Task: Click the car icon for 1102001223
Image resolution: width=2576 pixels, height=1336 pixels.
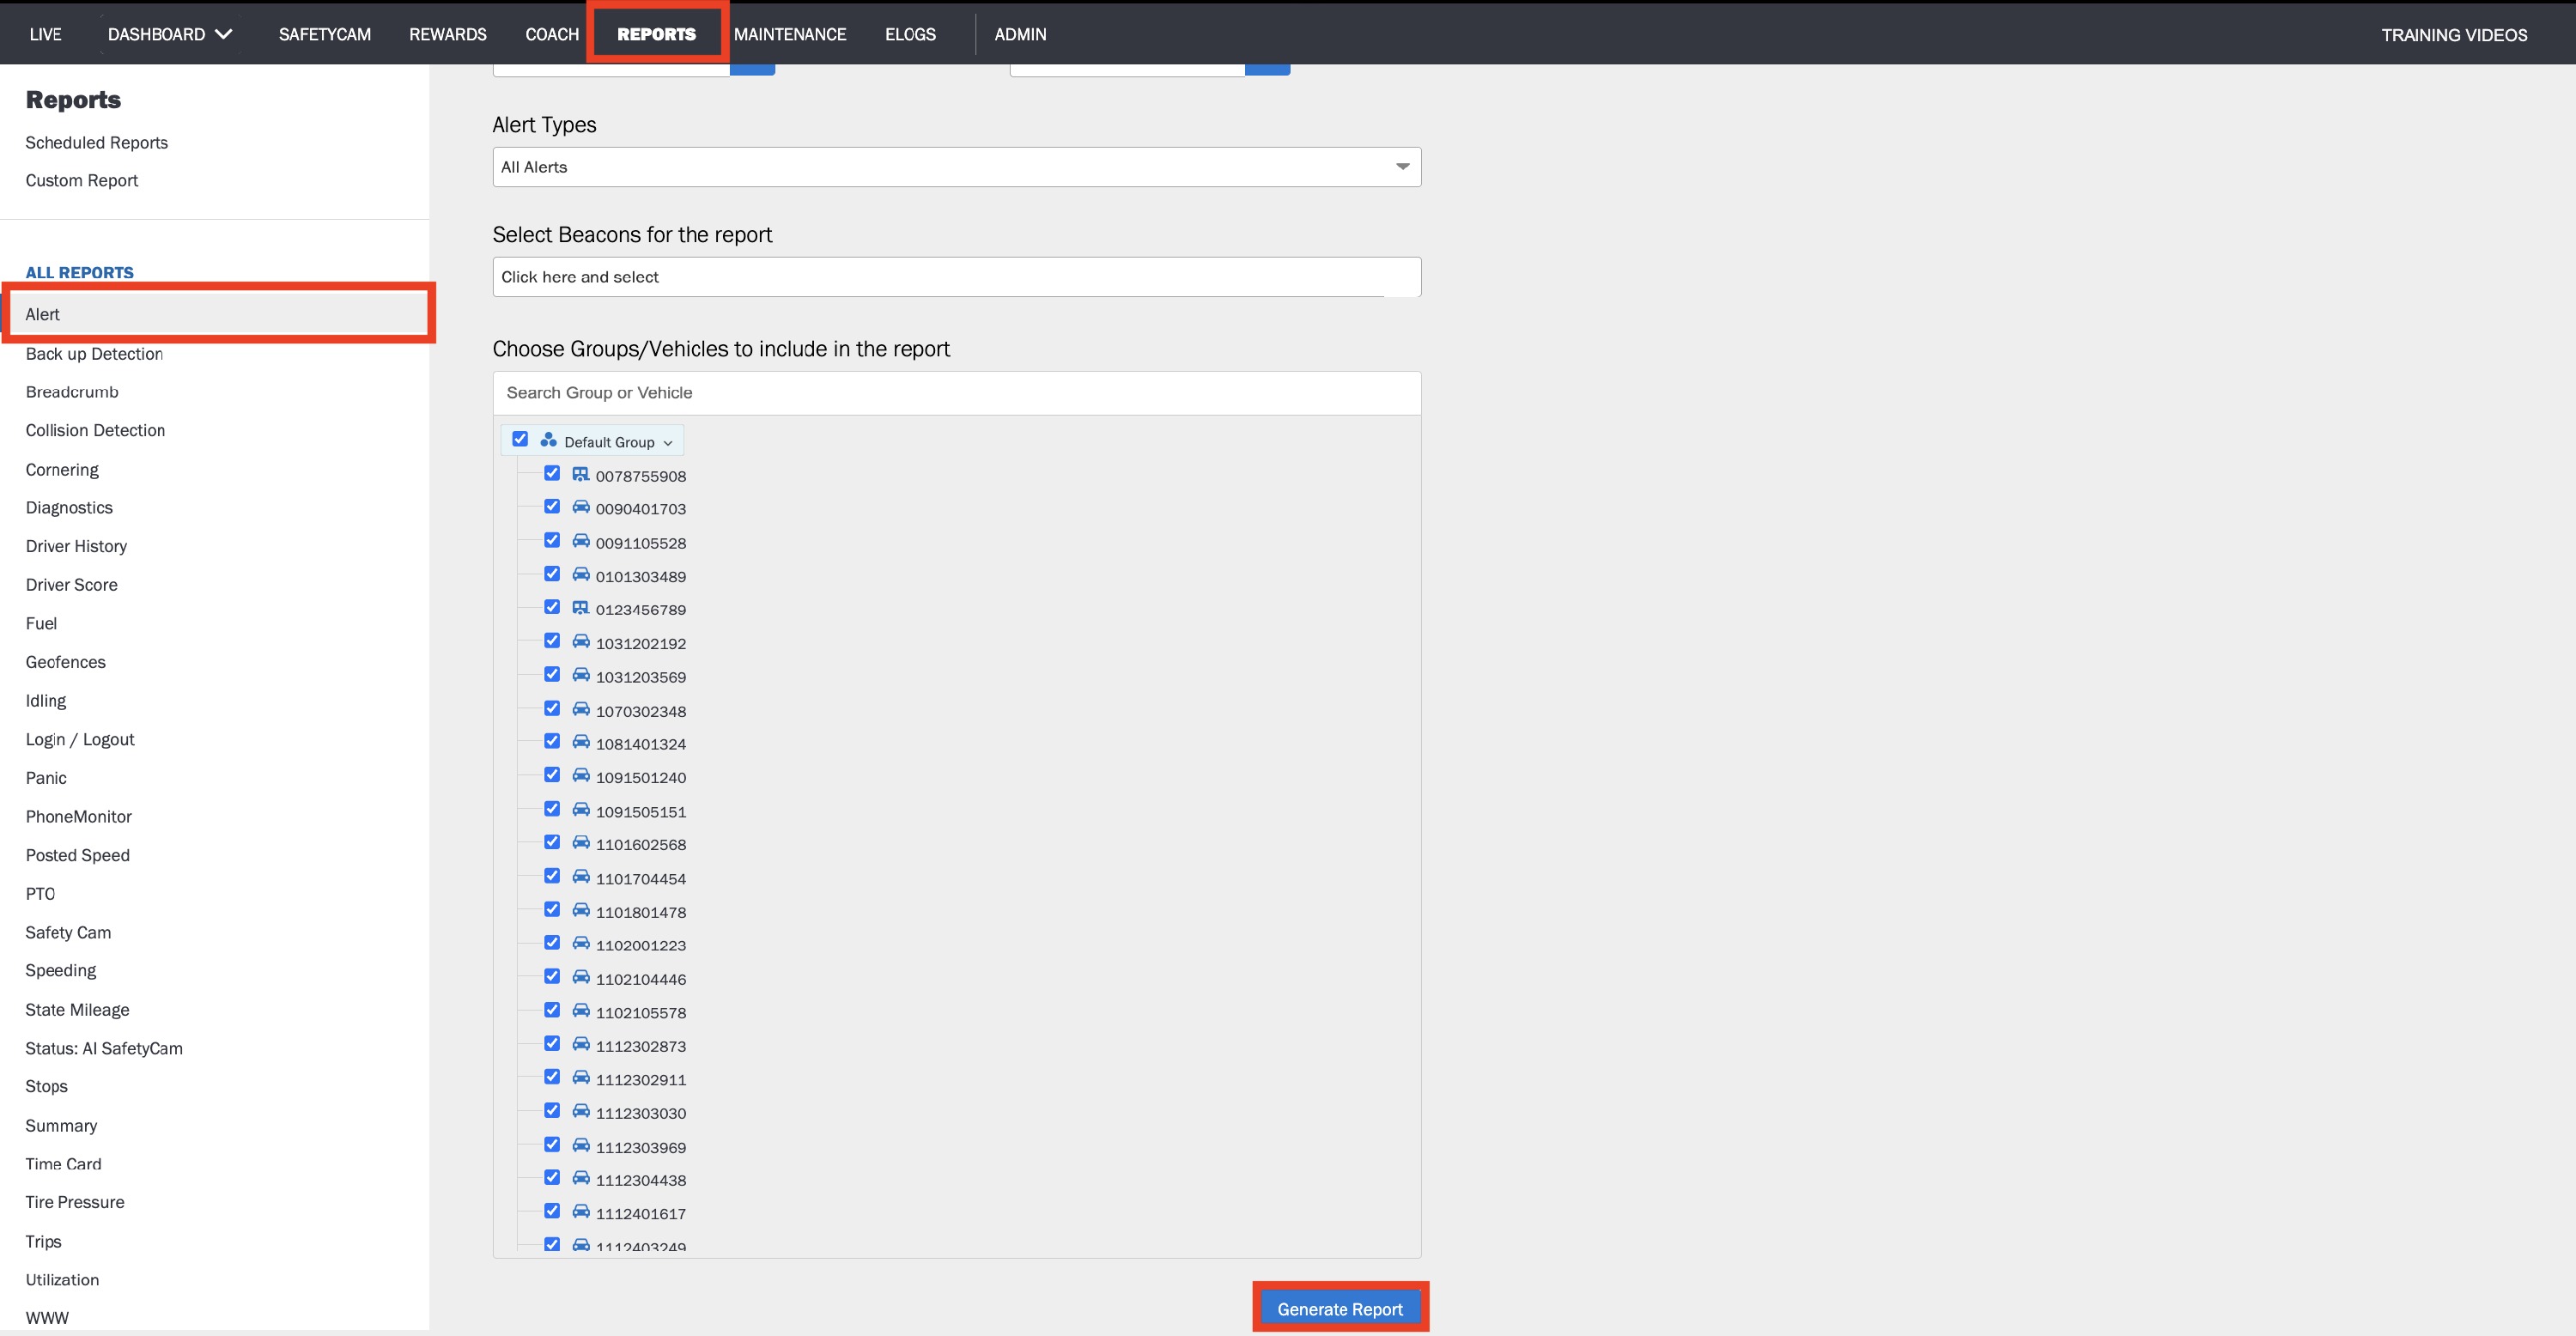Action: click(x=580, y=943)
